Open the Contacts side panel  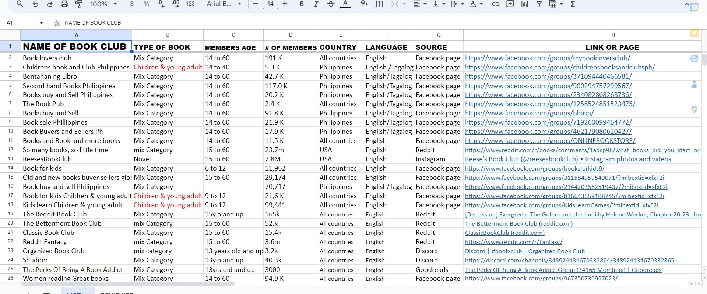694,84
